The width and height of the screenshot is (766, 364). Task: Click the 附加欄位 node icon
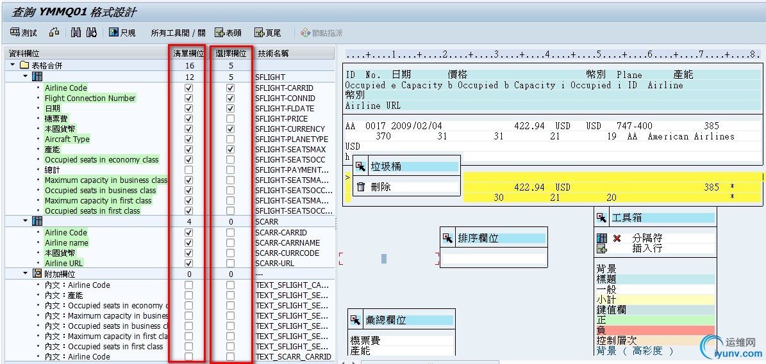[37, 274]
